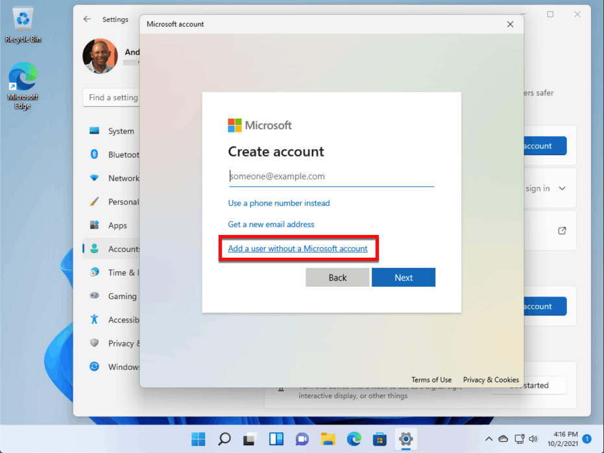
Task: Open clock and date 4:16 PM
Action: [562, 439]
